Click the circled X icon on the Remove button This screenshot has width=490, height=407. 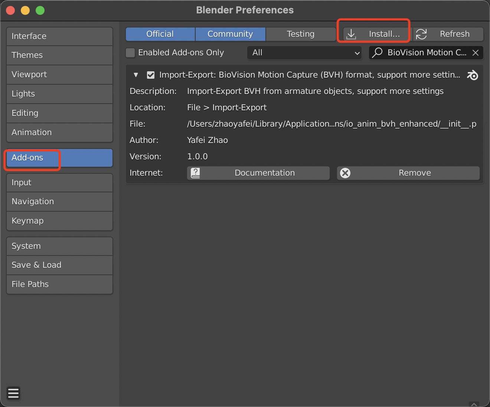coord(345,173)
